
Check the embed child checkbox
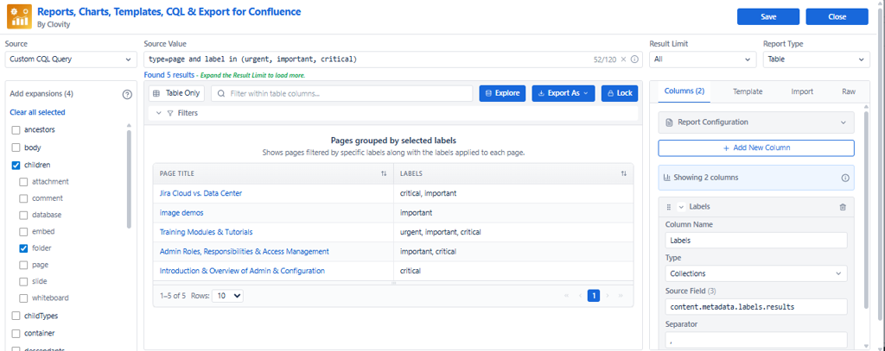pyautogui.click(x=23, y=232)
